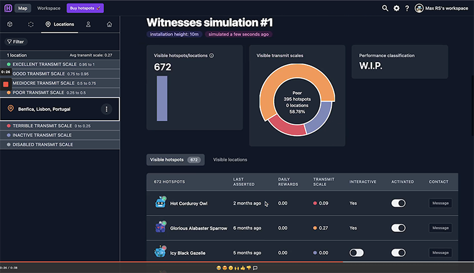Click Hot Corduroy Owl avatar icon
Viewport: 474px width, 273px height.
(x=161, y=202)
